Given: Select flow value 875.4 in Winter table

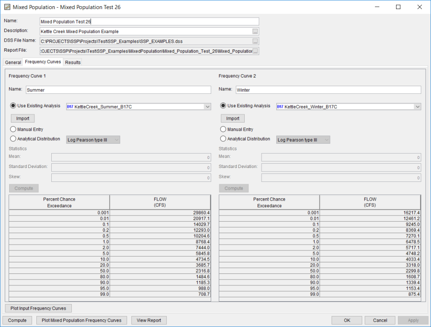Looking at the screenshot, I should pos(370,294).
